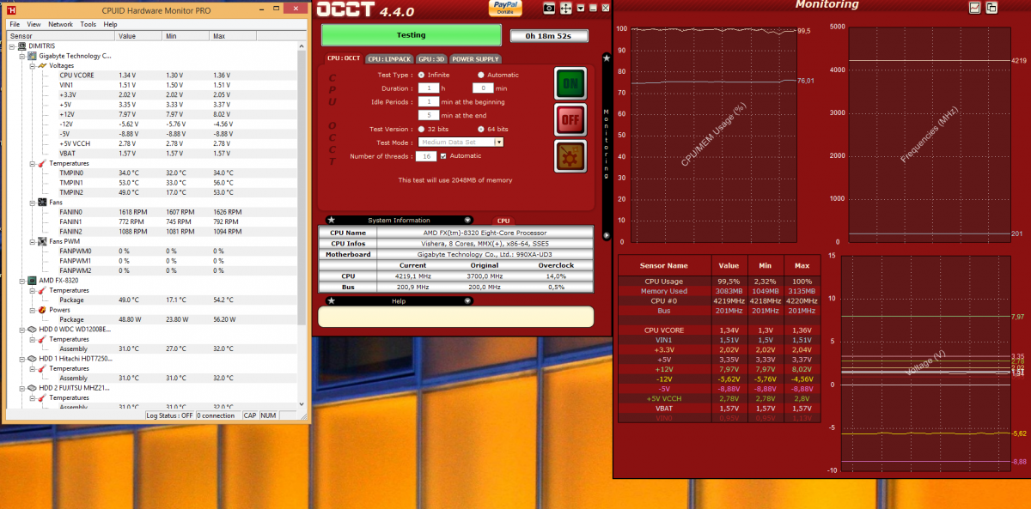Switch to POWER SUPPLY tab
Viewport: 1031px width, 509px height.
coord(475,59)
